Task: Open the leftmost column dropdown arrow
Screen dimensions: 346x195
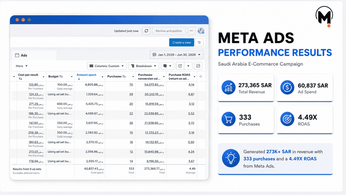Action: [x=14, y=77]
